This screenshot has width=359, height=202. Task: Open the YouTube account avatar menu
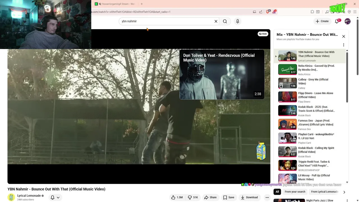[x=348, y=21]
